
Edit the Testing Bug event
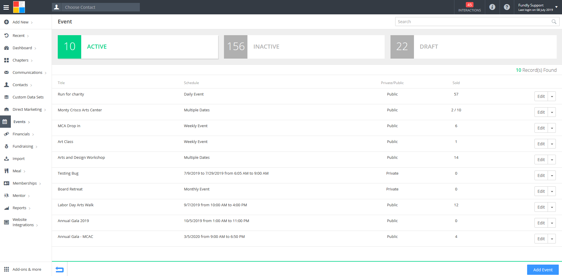541,176
